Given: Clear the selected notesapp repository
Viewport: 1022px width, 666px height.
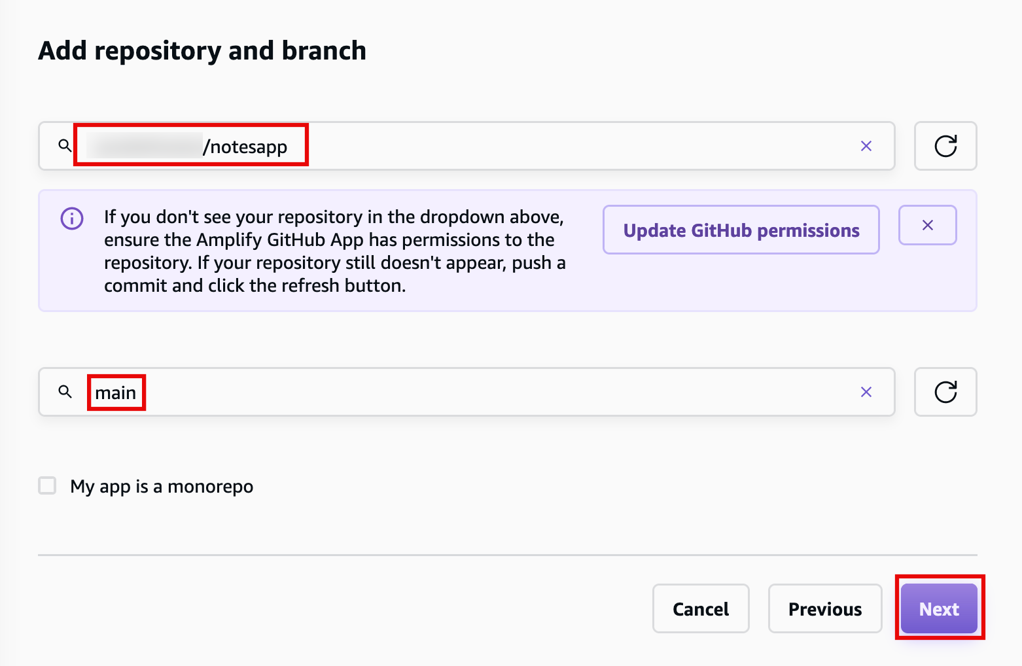Looking at the screenshot, I should (x=866, y=146).
